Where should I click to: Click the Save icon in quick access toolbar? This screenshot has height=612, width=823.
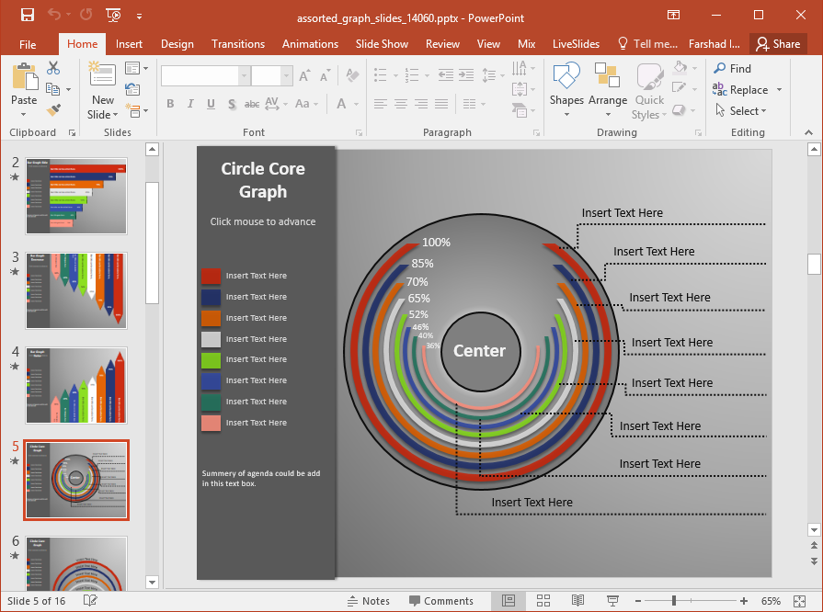pyautogui.click(x=27, y=15)
